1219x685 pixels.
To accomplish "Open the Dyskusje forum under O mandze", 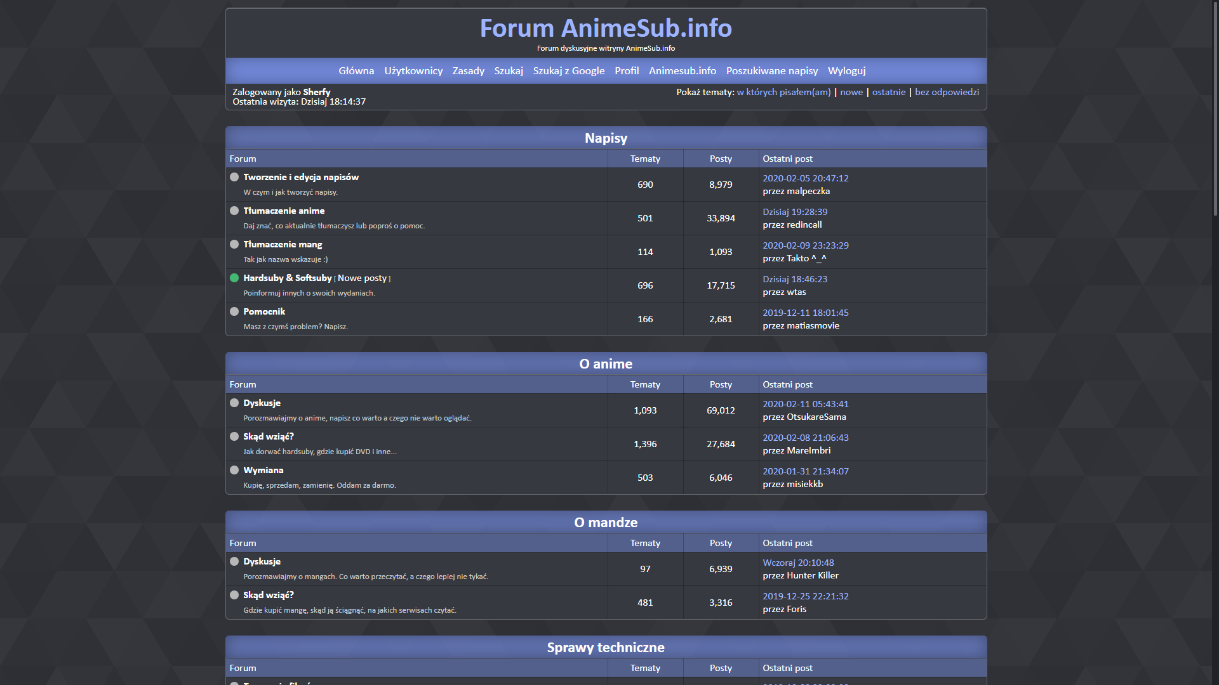I will [x=262, y=561].
